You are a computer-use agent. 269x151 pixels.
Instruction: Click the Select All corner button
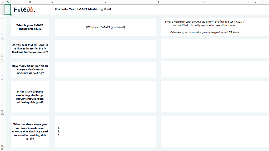tap(2, 2)
